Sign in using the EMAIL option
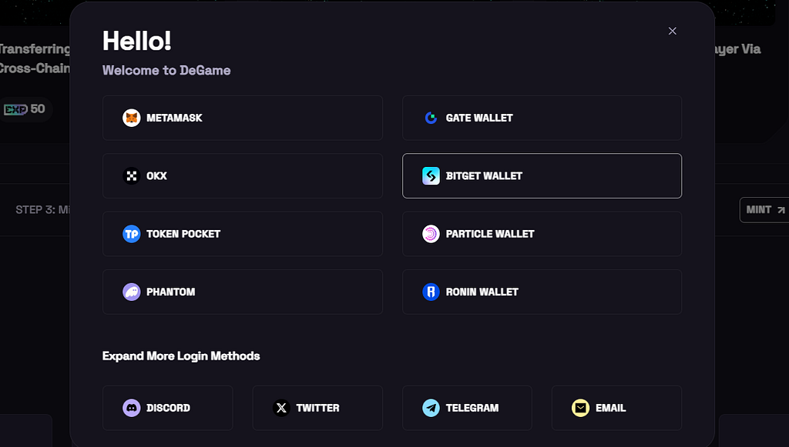The width and height of the screenshot is (789, 447). click(616, 408)
